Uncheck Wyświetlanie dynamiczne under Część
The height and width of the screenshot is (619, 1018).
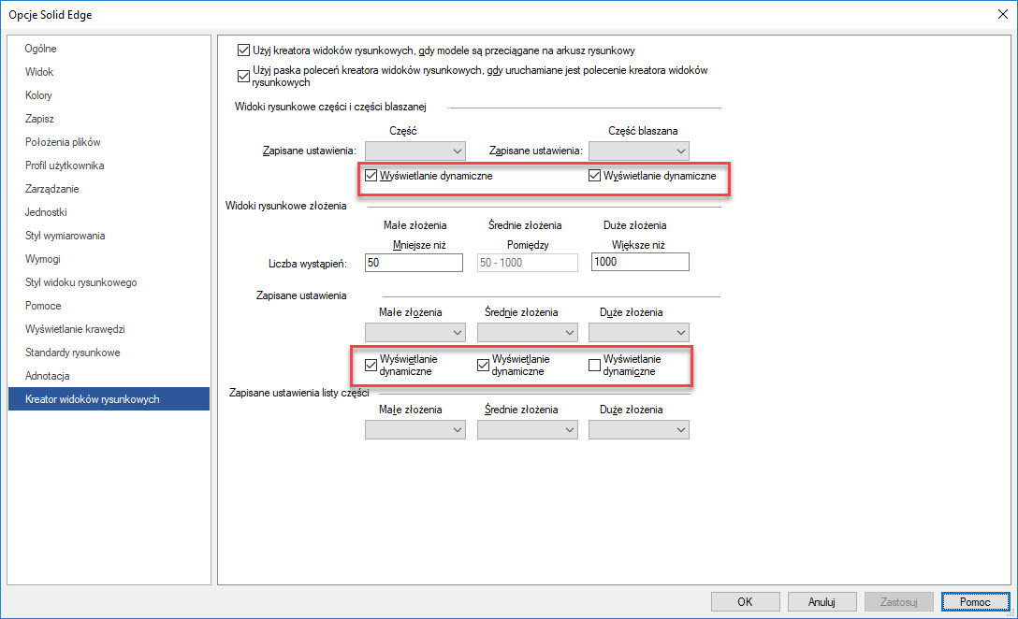(x=371, y=175)
